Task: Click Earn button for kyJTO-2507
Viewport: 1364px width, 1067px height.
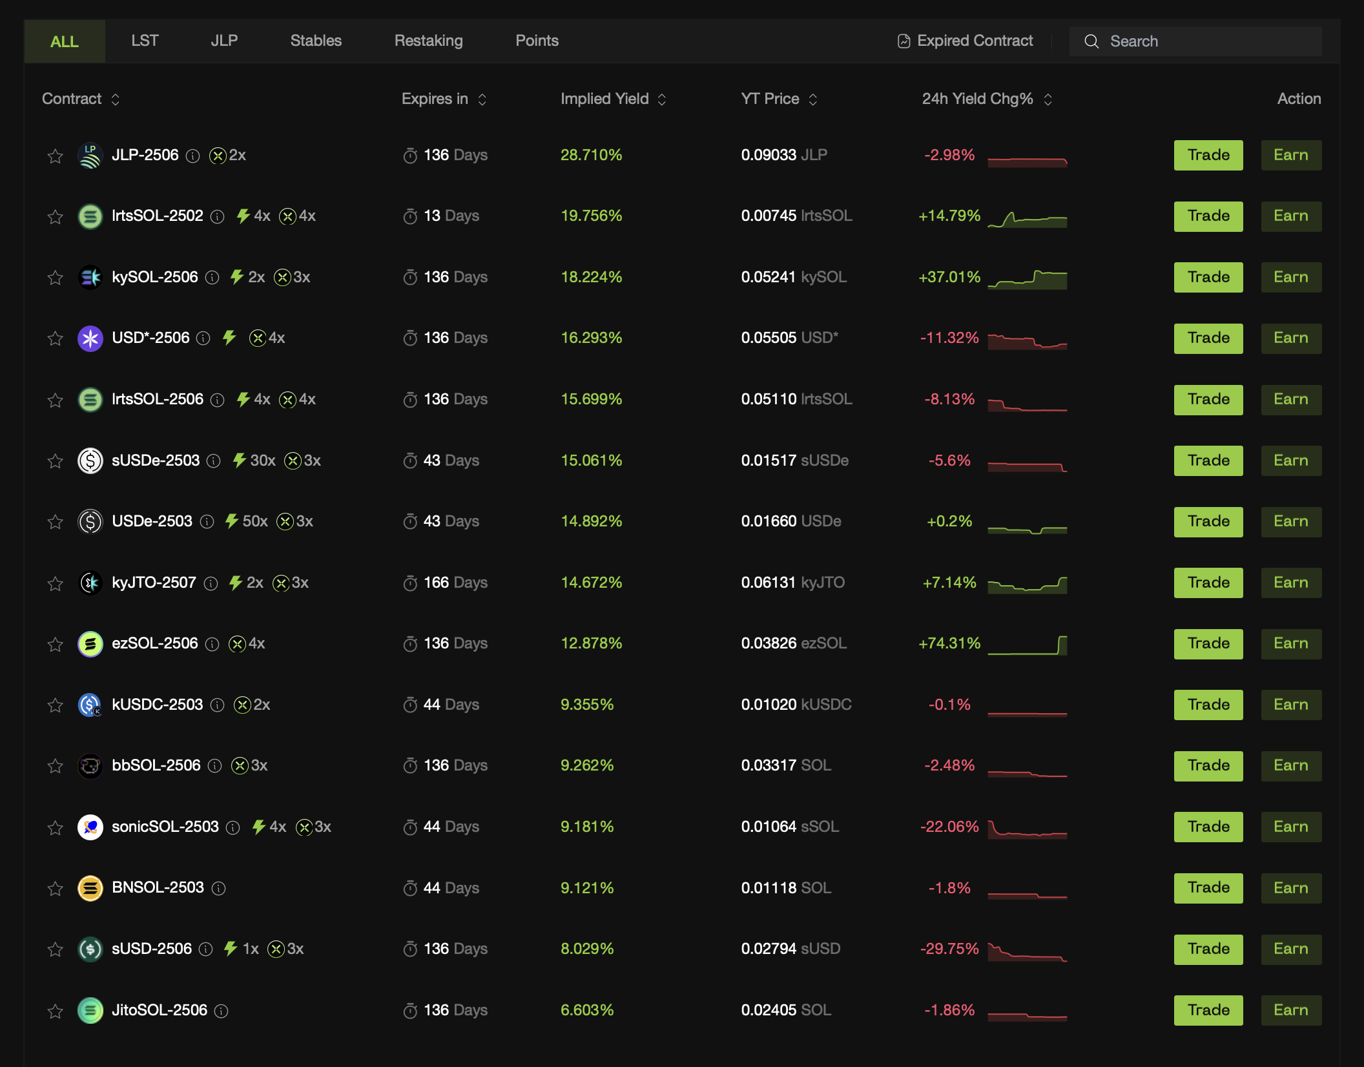Action: [x=1291, y=583]
